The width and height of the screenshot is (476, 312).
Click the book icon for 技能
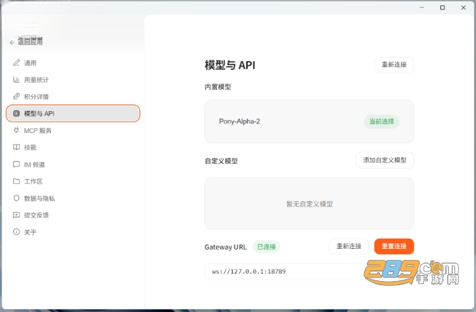click(x=16, y=147)
